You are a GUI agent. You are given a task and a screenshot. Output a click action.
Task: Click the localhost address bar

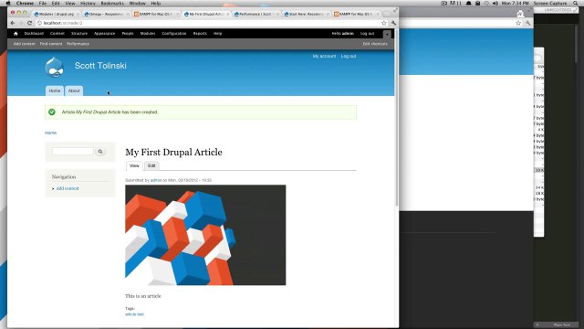[x=209, y=23]
